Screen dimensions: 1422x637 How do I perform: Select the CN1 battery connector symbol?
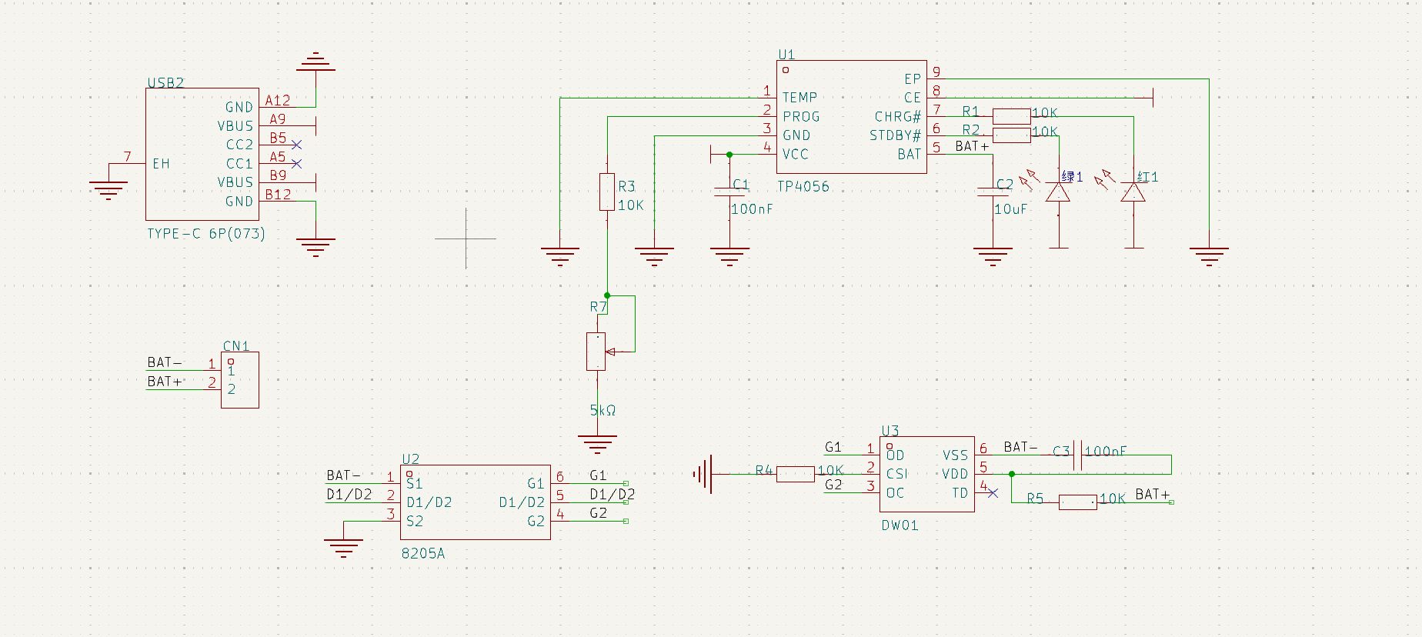pos(240,380)
